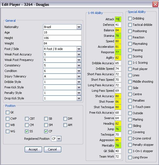Image resolution: width=159 pixels, height=165 pixels.
Task: Click the Age input field
Action: (x=62, y=32)
